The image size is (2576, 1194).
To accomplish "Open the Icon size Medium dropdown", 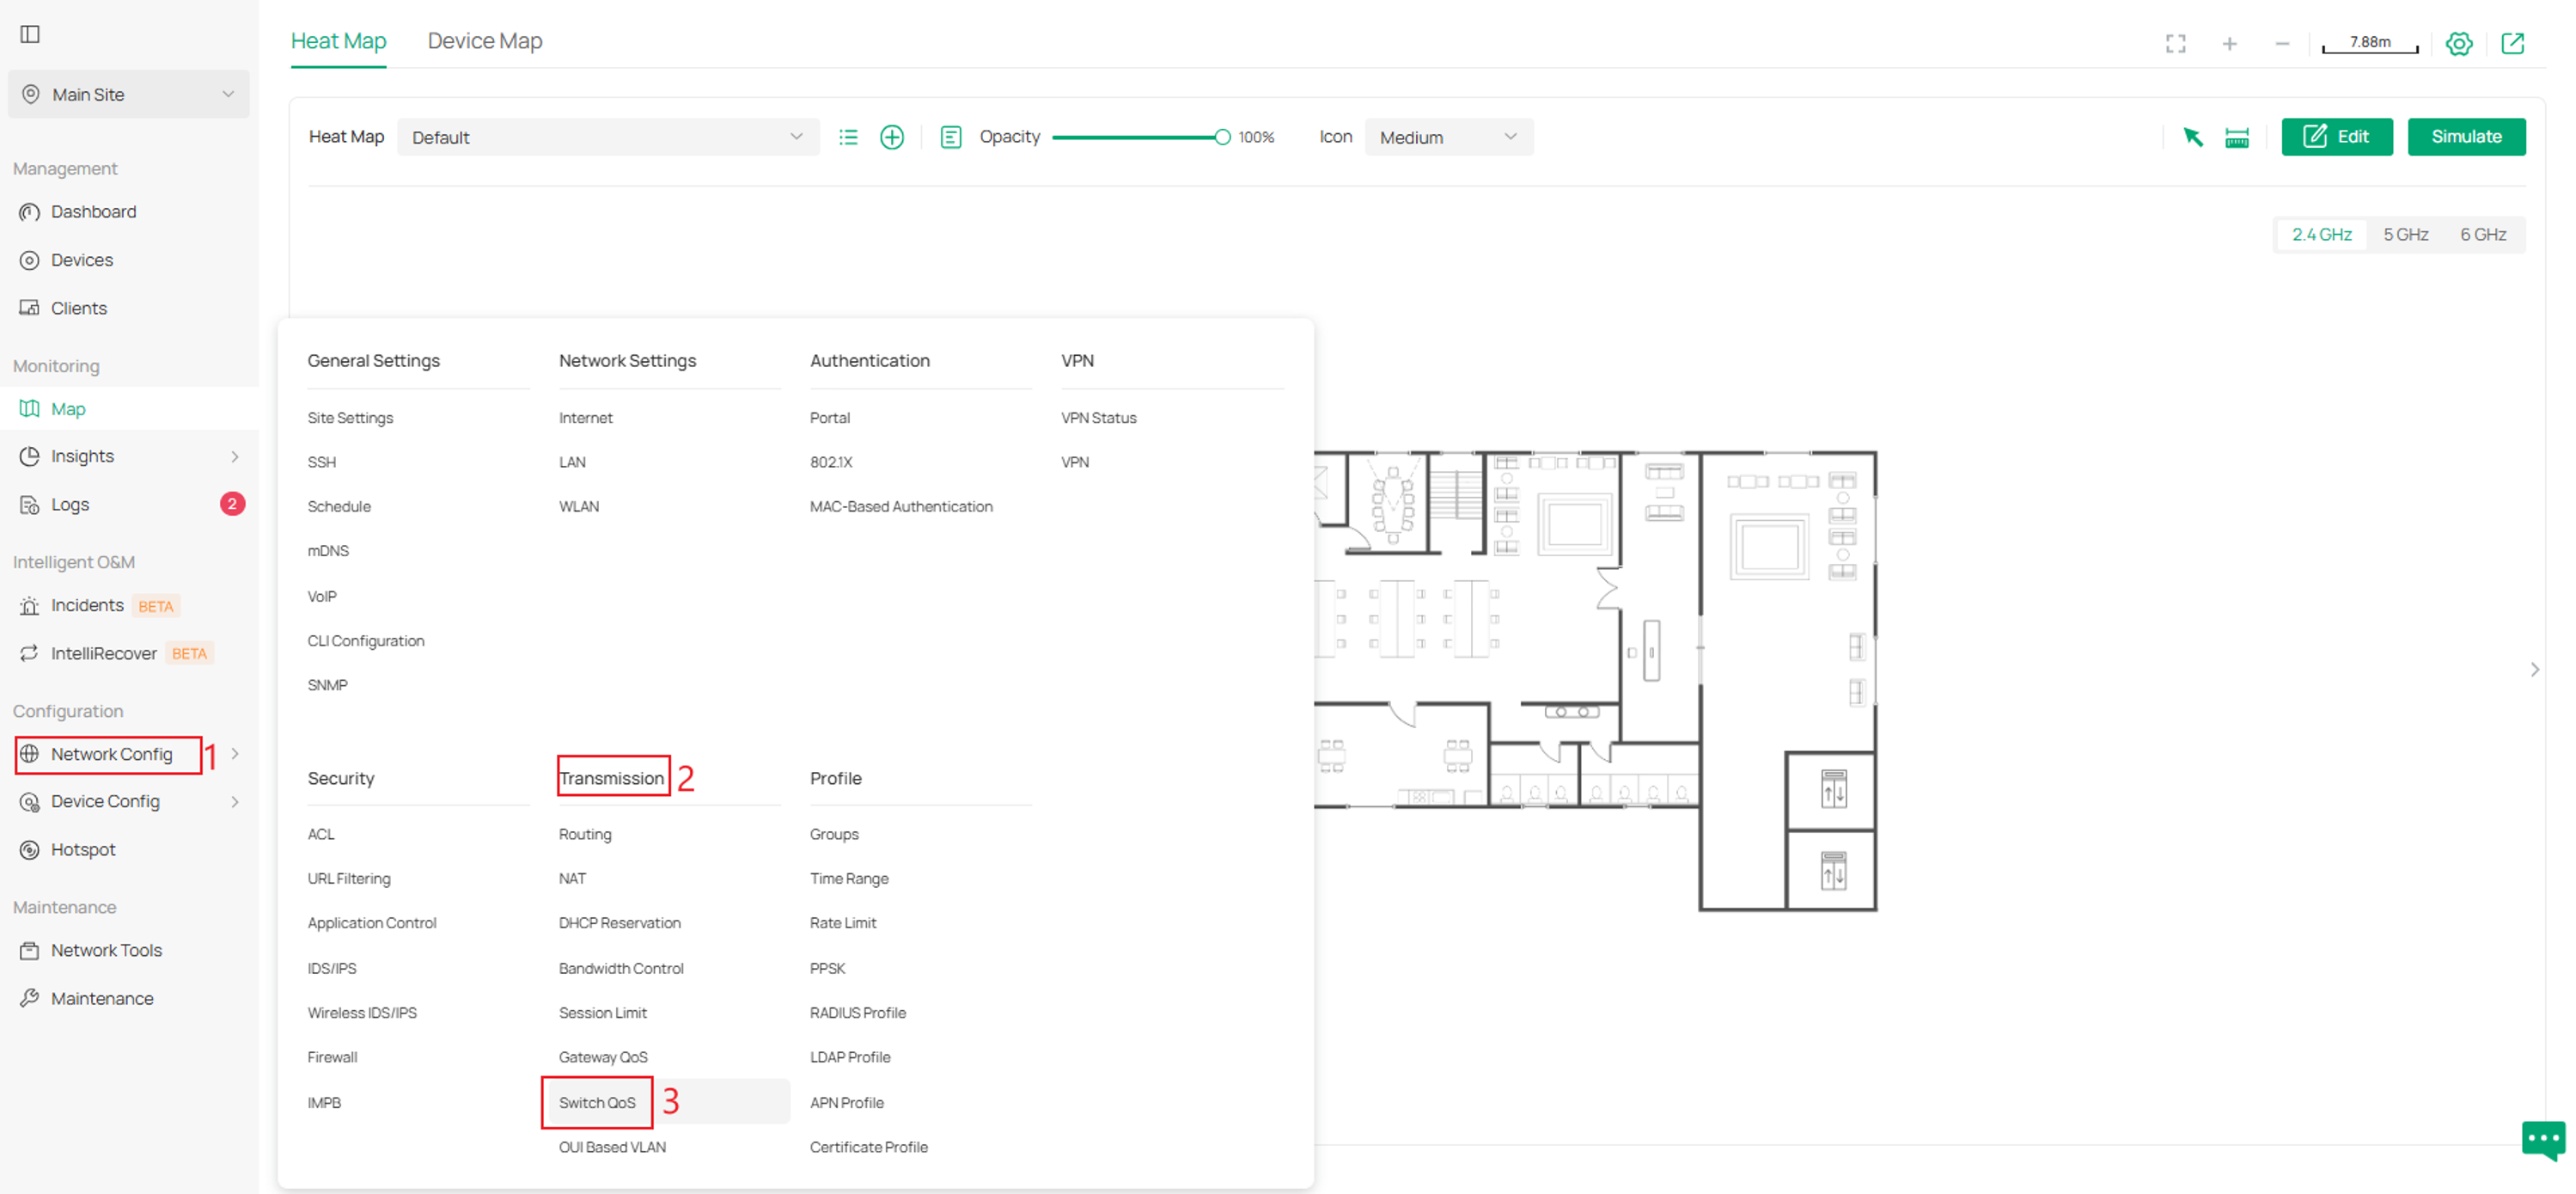I will coord(1449,138).
